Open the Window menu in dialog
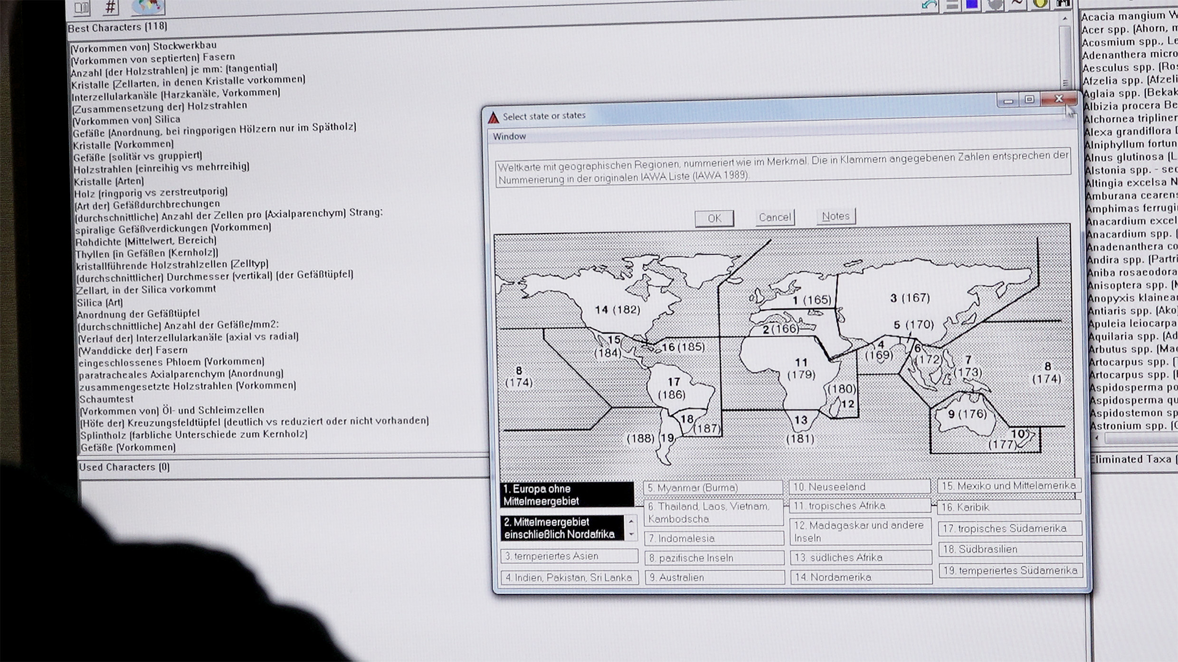The height and width of the screenshot is (662, 1178). coord(509,137)
